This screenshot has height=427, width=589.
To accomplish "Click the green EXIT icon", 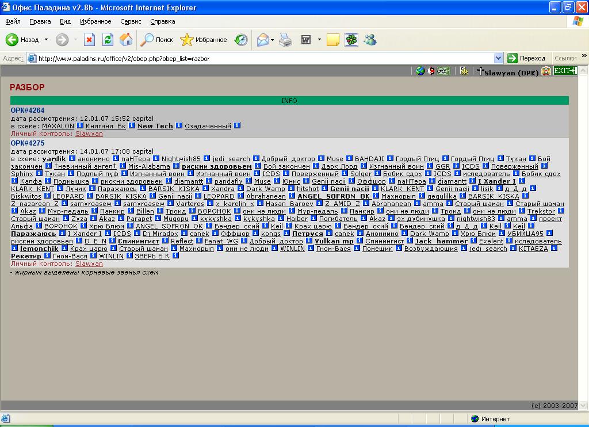I will [565, 70].
